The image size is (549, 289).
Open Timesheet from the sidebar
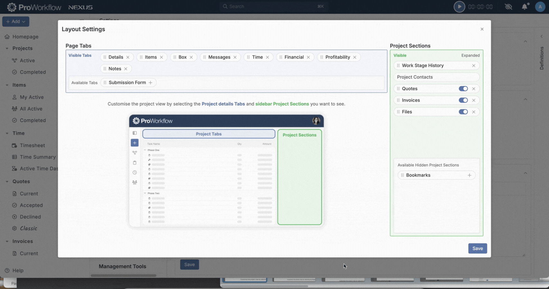coord(32,145)
